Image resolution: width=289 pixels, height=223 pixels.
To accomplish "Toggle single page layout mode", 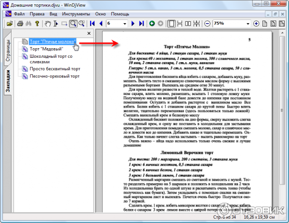I will pos(171,23).
